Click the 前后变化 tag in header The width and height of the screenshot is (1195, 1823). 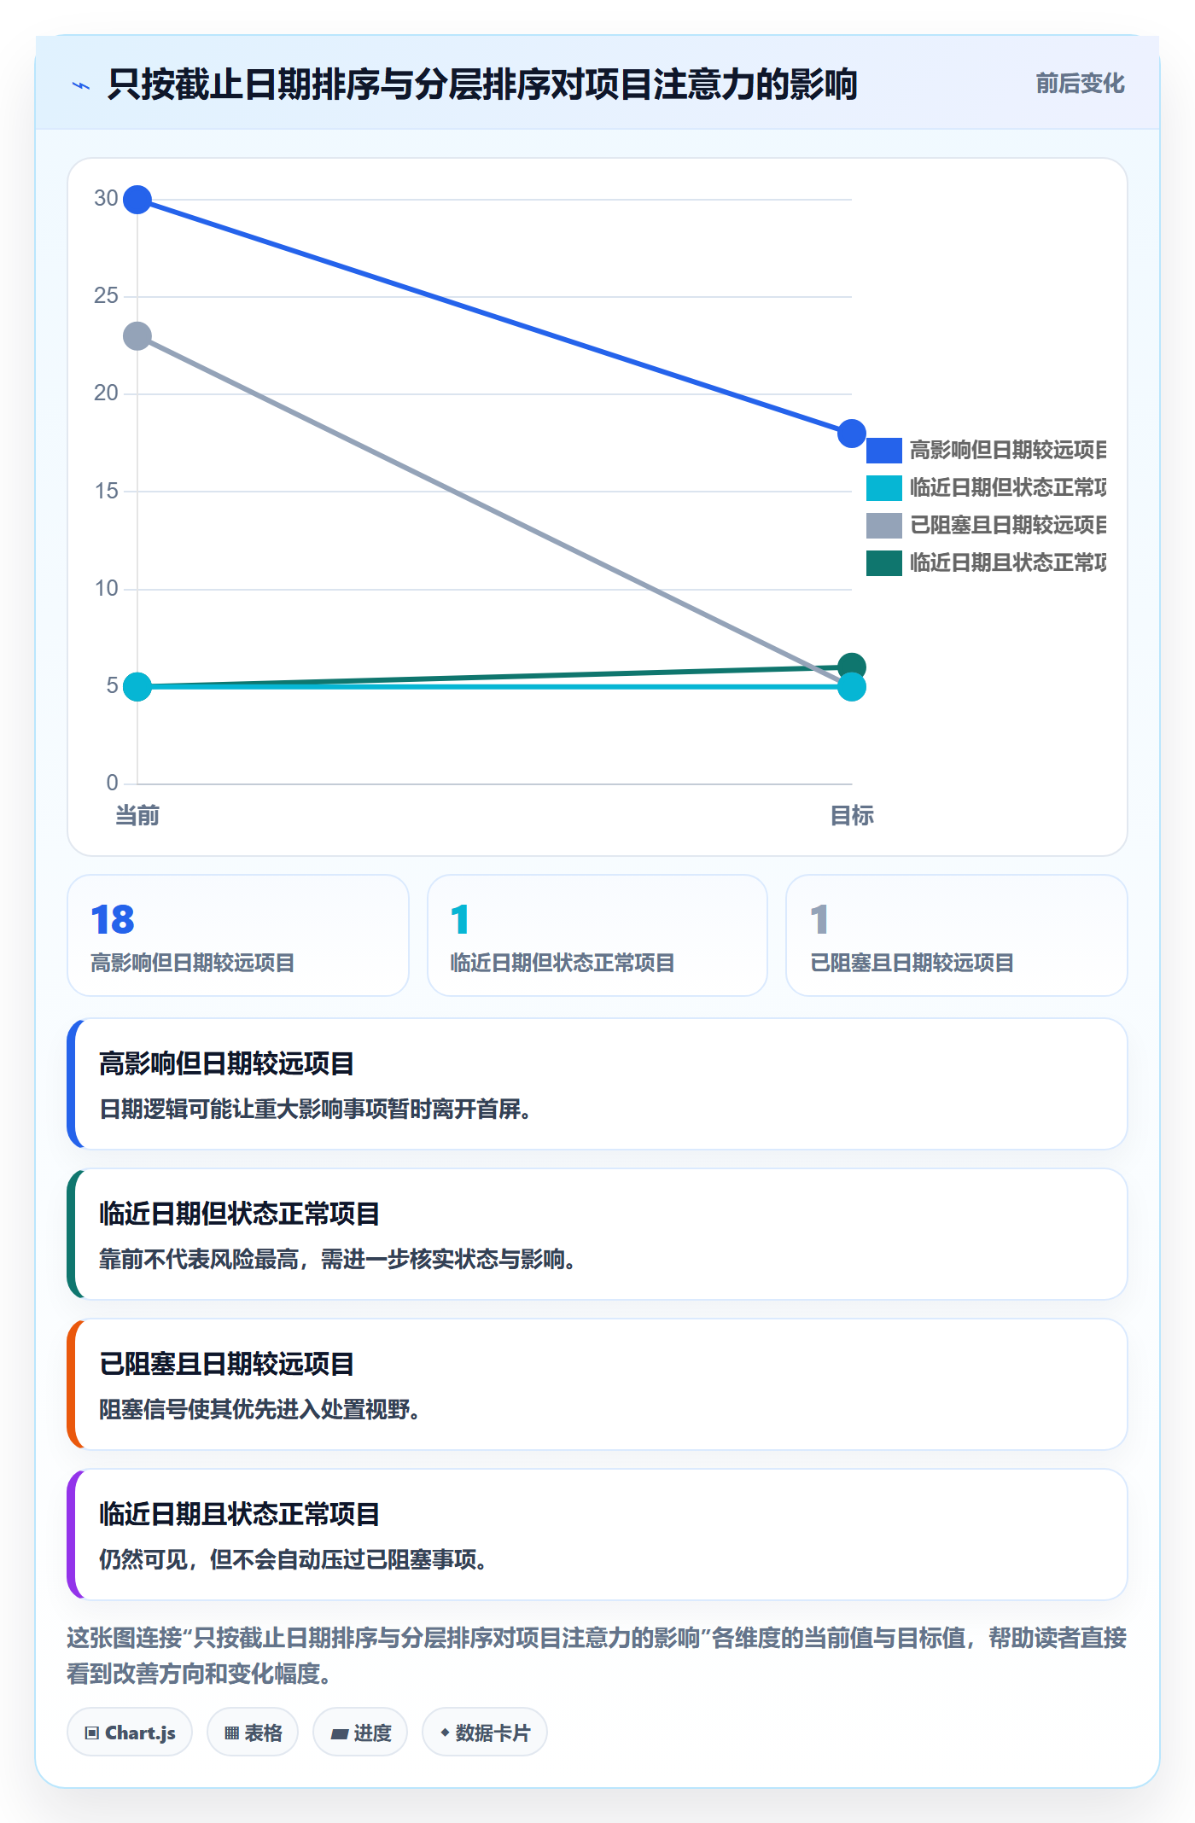click(x=1080, y=84)
